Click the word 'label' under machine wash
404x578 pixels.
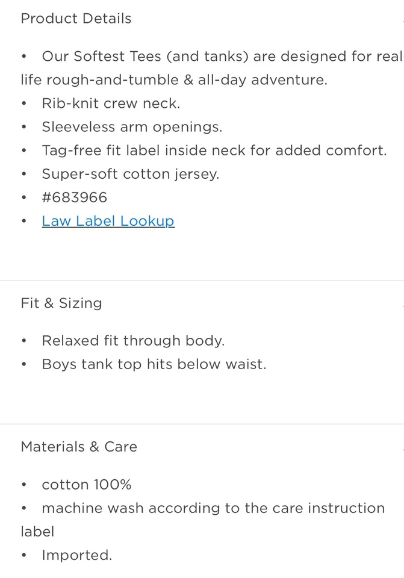coord(37,532)
